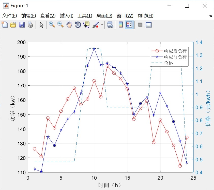Save figure with the floppy disk icon
214x190 pixels.
click(x=22, y=25)
